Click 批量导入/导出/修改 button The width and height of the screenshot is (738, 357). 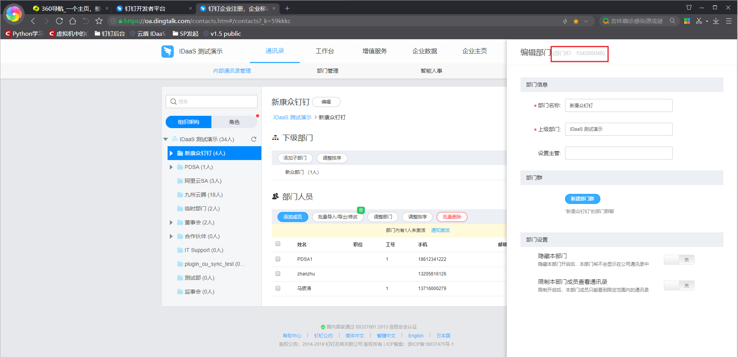pyautogui.click(x=337, y=217)
